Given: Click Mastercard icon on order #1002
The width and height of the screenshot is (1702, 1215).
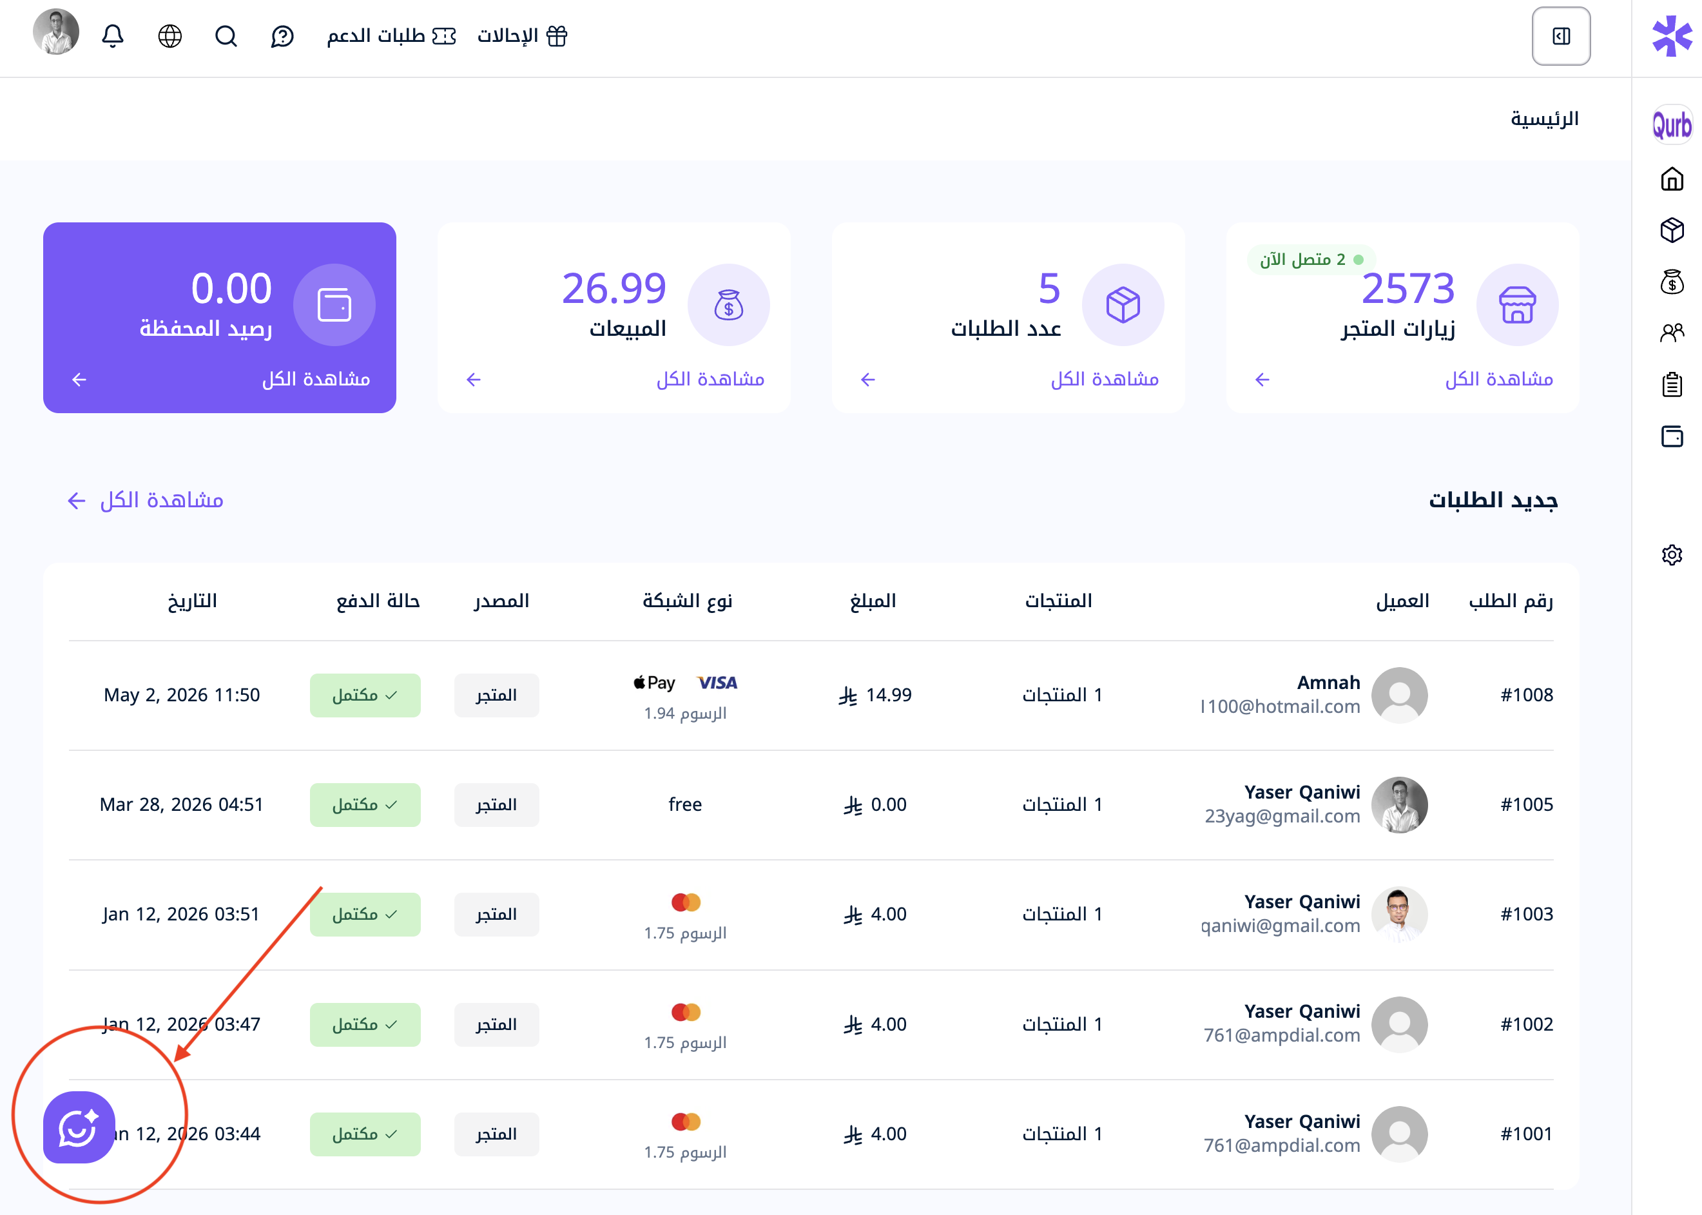Looking at the screenshot, I should click(x=686, y=1012).
